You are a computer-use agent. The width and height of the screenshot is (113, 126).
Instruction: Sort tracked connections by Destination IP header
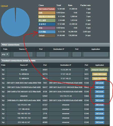point(66,65)
